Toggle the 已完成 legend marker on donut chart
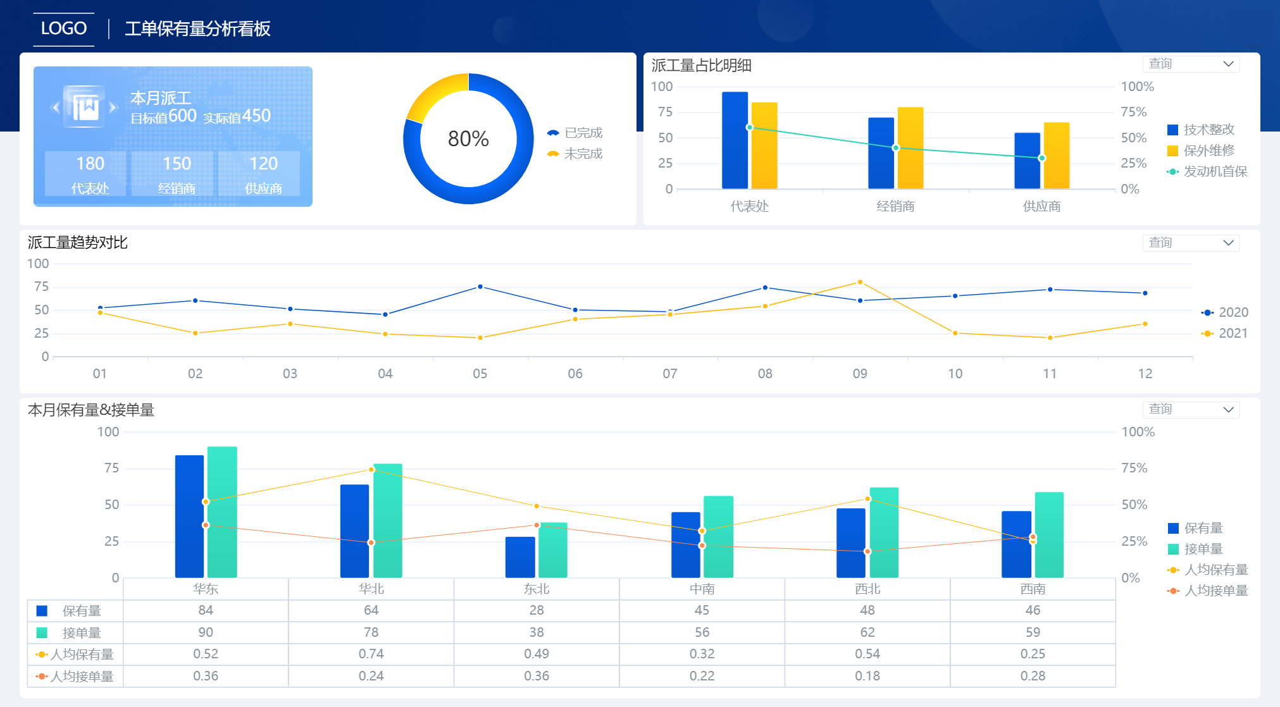 coord(553,133)
